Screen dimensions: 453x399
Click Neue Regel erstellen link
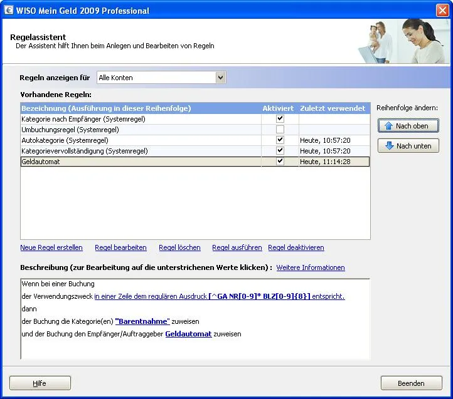click(x=51, y=247)
